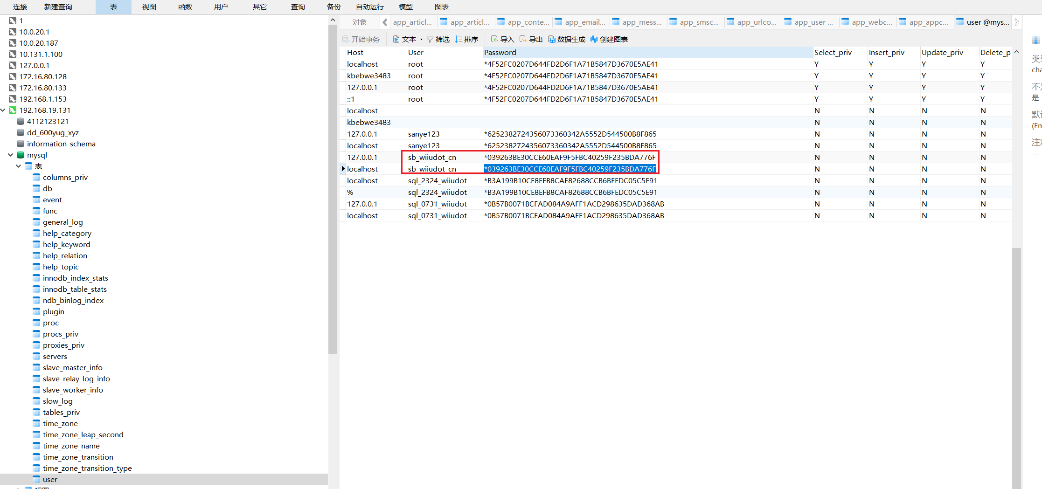This screenshot has width=1042, height=489.
Task: Click the dd_600yug_xyz database icon
Action: point(21,132)
